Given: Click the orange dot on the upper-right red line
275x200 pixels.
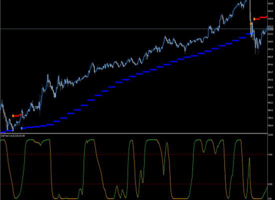Looking at the screenshot, I should pyautogui.click(x=254, y=19).
